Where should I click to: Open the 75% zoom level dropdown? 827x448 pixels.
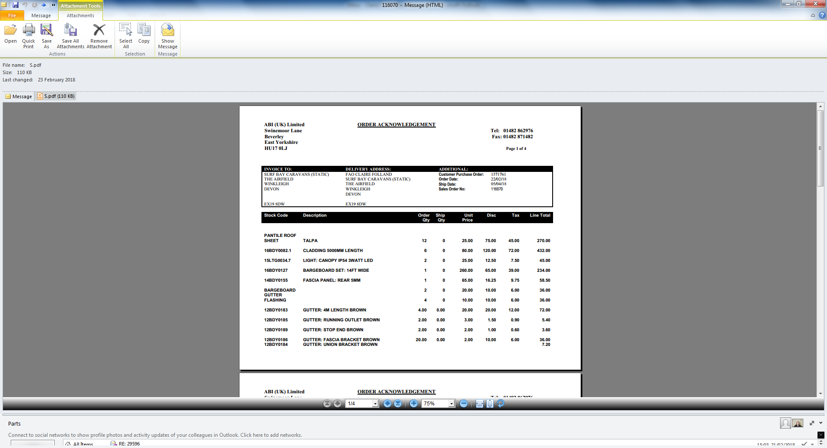click(x=451, y=404)
